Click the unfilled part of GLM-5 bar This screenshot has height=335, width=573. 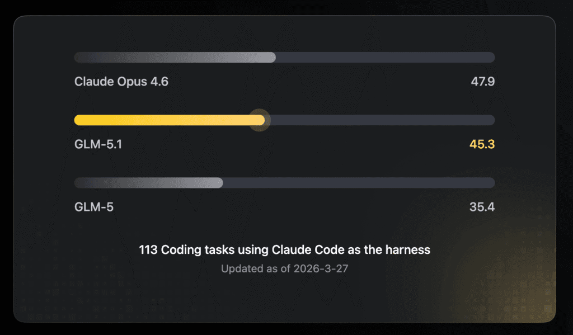358,183
